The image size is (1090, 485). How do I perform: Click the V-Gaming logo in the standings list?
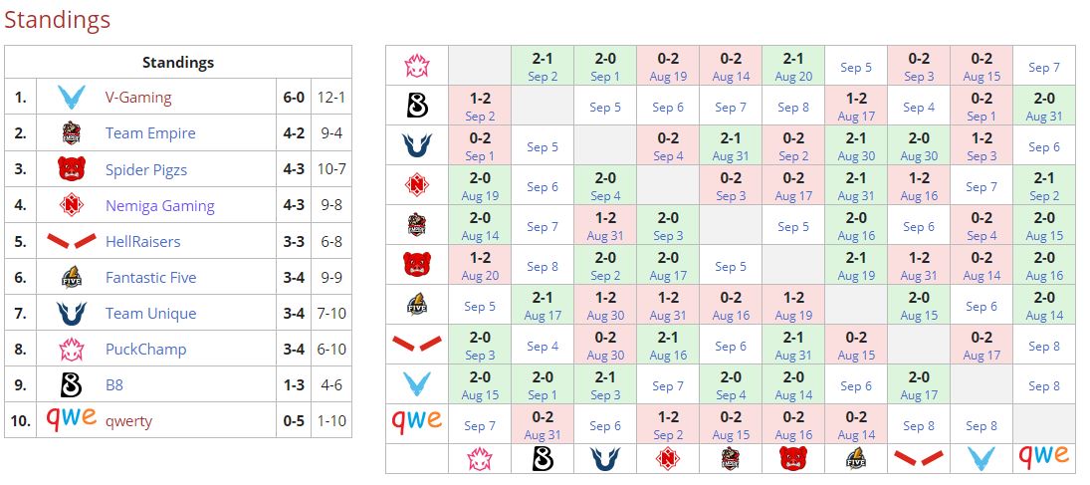click(x=71, y=98)
